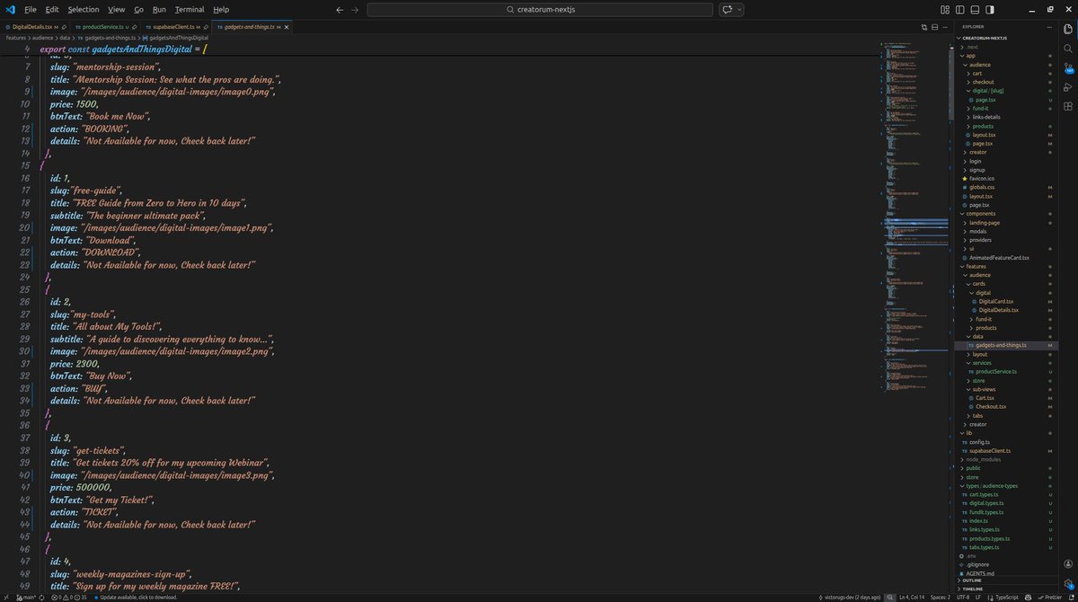
Task: Open the Explorer view in activity bar
Action: [1068, 29]
